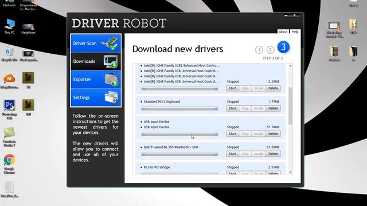Start the Dell Truemobile 355 Bluetooth download
The height and width of the screenshot is (206, 367).
point(232,154)
